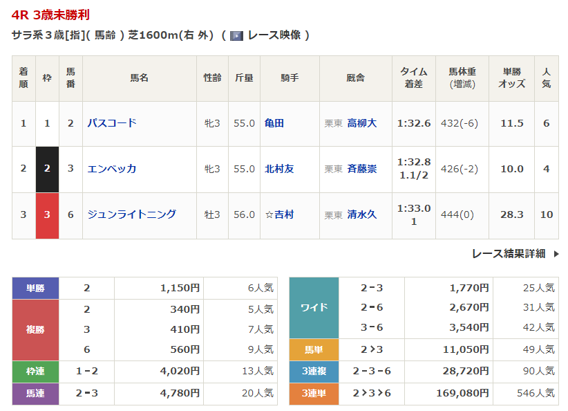Click the teal ワイド payout label

tap(314, 308)
